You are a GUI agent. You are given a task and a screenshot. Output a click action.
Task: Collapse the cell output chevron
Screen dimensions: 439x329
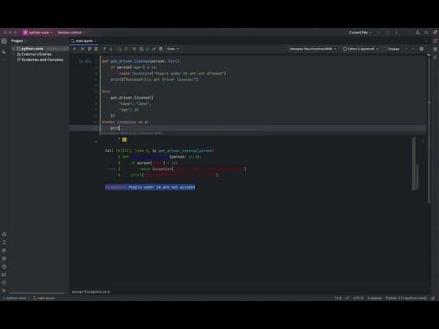point(96,142)
